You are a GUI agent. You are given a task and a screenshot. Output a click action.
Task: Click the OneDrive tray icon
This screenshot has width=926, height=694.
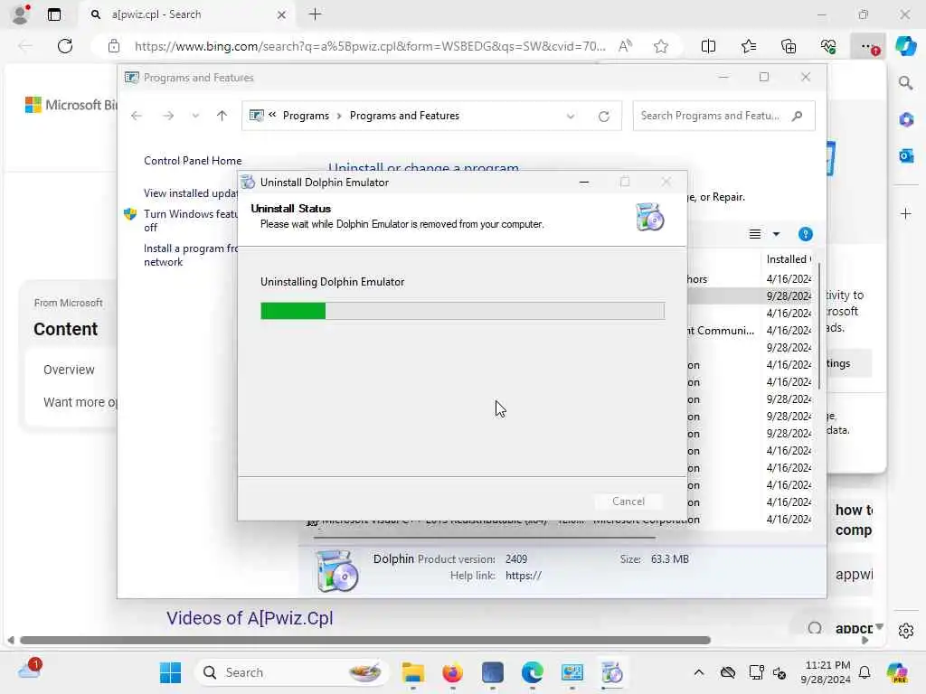pos(728,672)
